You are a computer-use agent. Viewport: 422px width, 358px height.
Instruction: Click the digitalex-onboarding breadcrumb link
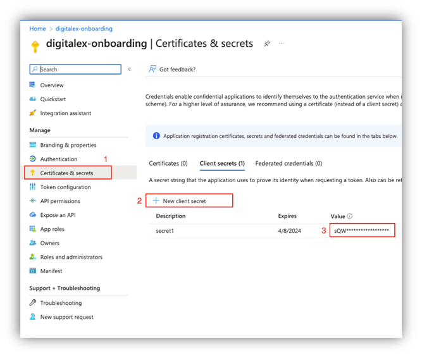[84, 28]
